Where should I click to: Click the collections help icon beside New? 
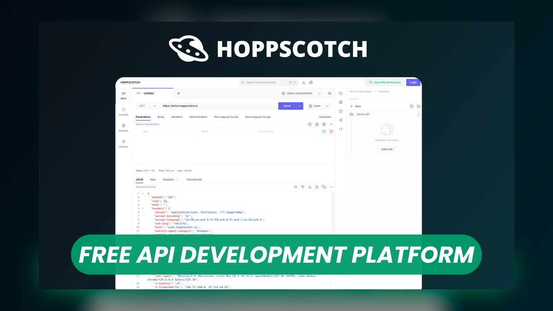pyautogui.click(x=412, y=106)
